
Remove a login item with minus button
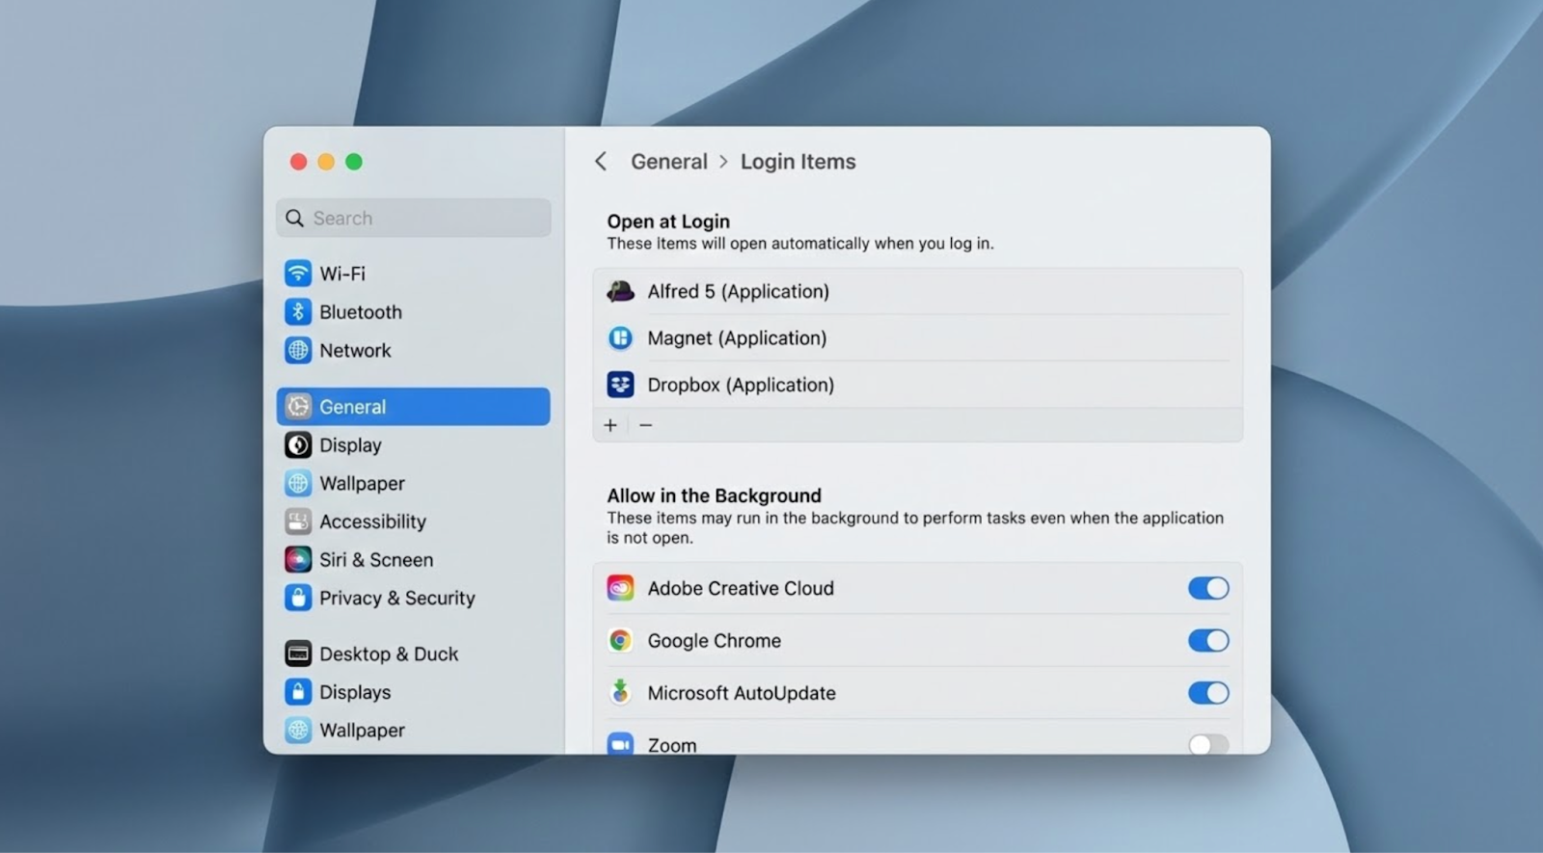tap(646, 425)
